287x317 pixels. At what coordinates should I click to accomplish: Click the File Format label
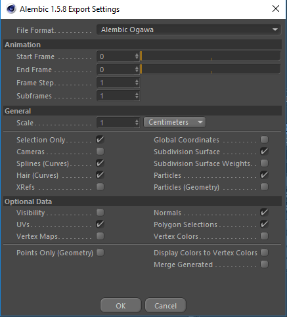coord(35,30)
